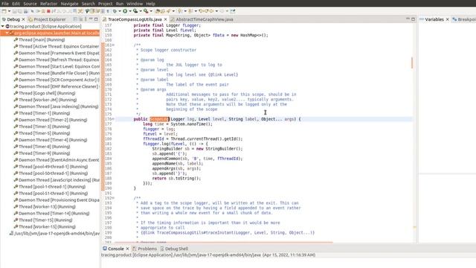The image size is (476, 268).
Task: Click the green Run icon
Action: coord(125,11)
